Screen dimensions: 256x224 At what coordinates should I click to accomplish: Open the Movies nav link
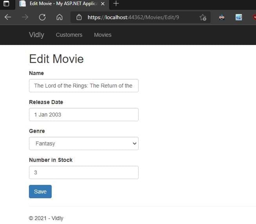tap(103, 35)
